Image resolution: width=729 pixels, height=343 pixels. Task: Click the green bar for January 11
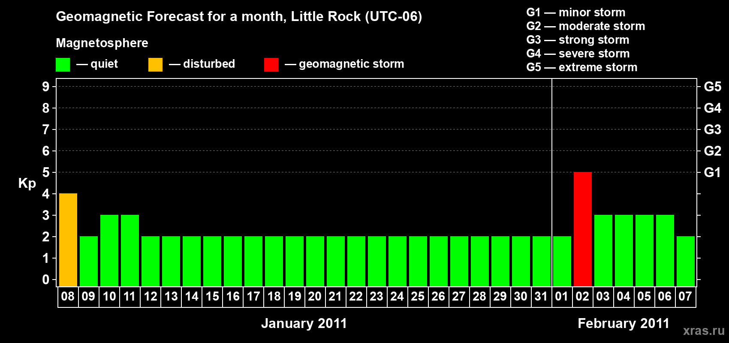tap(130, 251)
